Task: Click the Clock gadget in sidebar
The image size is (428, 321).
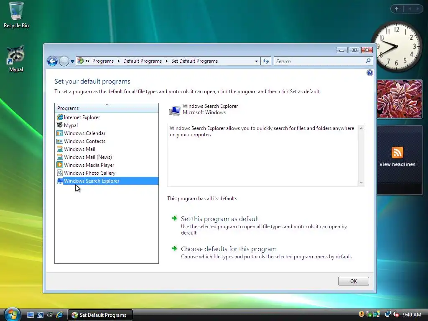Action: [x=397, y=46]
